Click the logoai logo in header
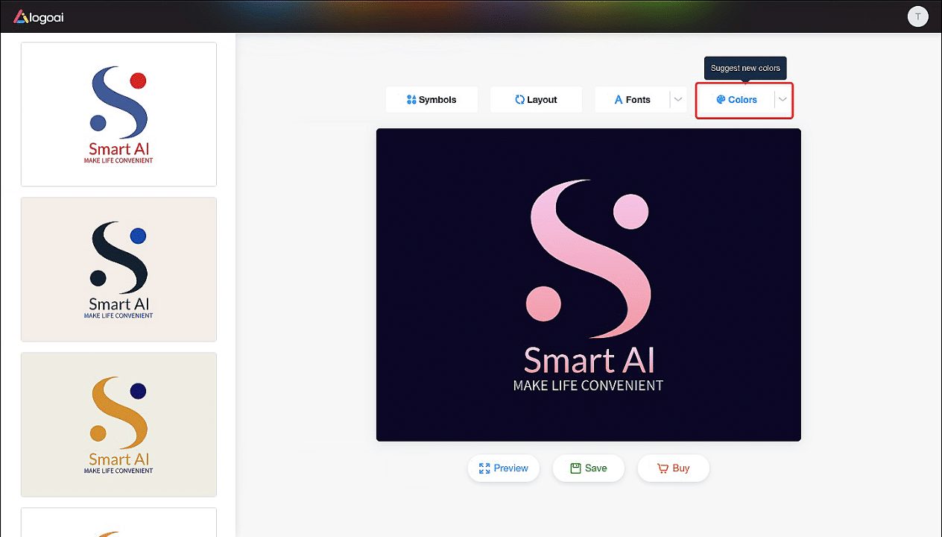Viewport: 942px width, 537px height. (x=39, y=16)
